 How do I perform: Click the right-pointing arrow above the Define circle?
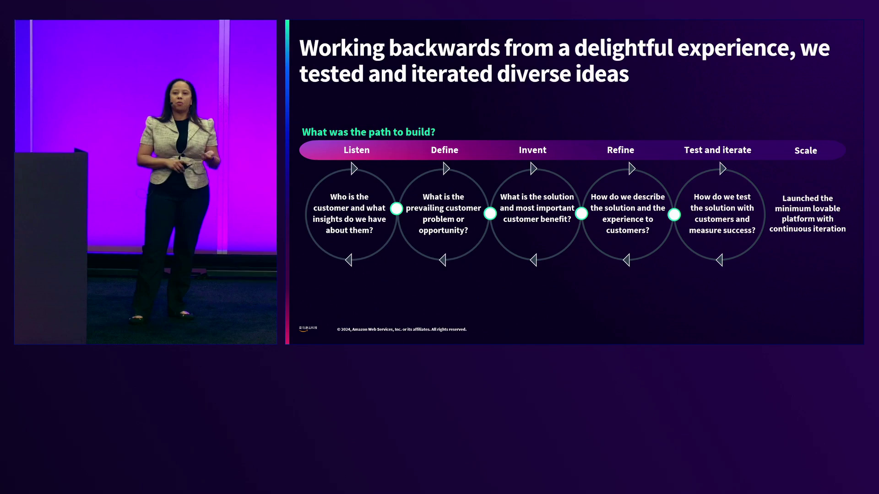(x=446, y=168)
